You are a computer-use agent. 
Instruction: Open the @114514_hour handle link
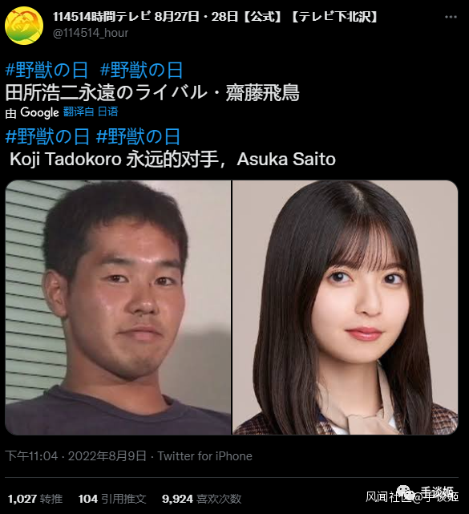[x=91, y=33]
